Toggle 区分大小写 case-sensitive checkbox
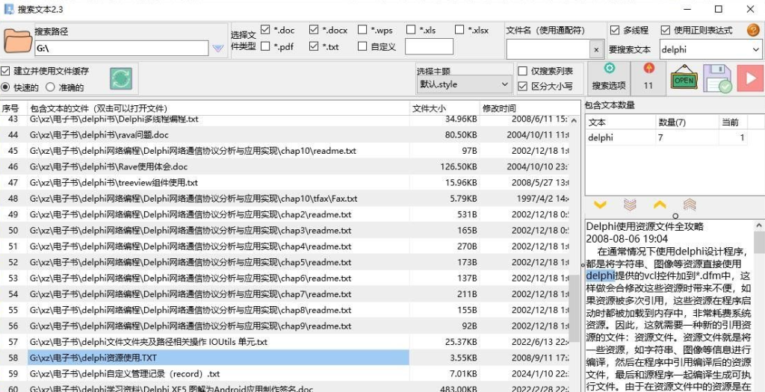The image size is (765, 392). click(522, 87)
